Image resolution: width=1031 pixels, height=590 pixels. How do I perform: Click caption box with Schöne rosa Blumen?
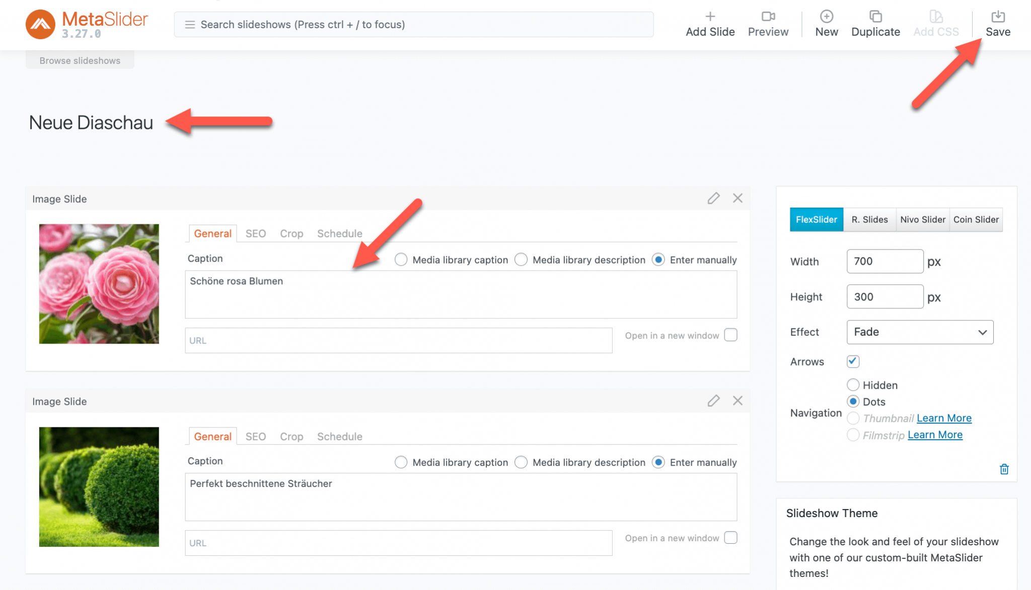461,294
